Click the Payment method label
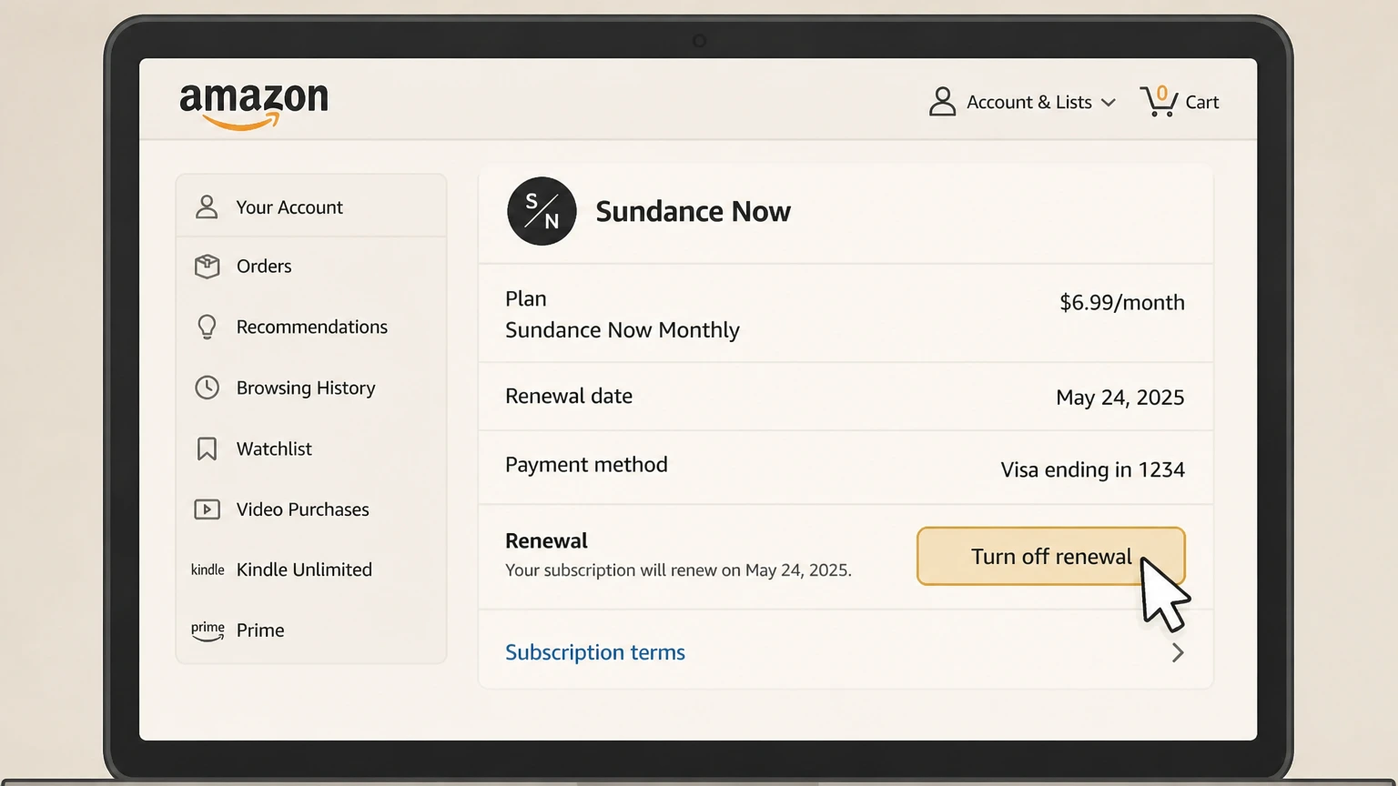Viewport: 1398px width, 786px height. pyautogui.click(x=586, y=464)
